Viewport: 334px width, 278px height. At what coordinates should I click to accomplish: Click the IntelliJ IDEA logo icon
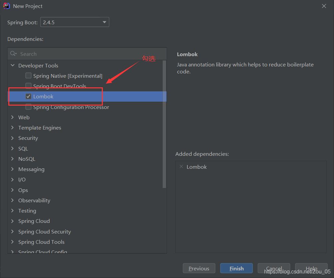(6, 6)
